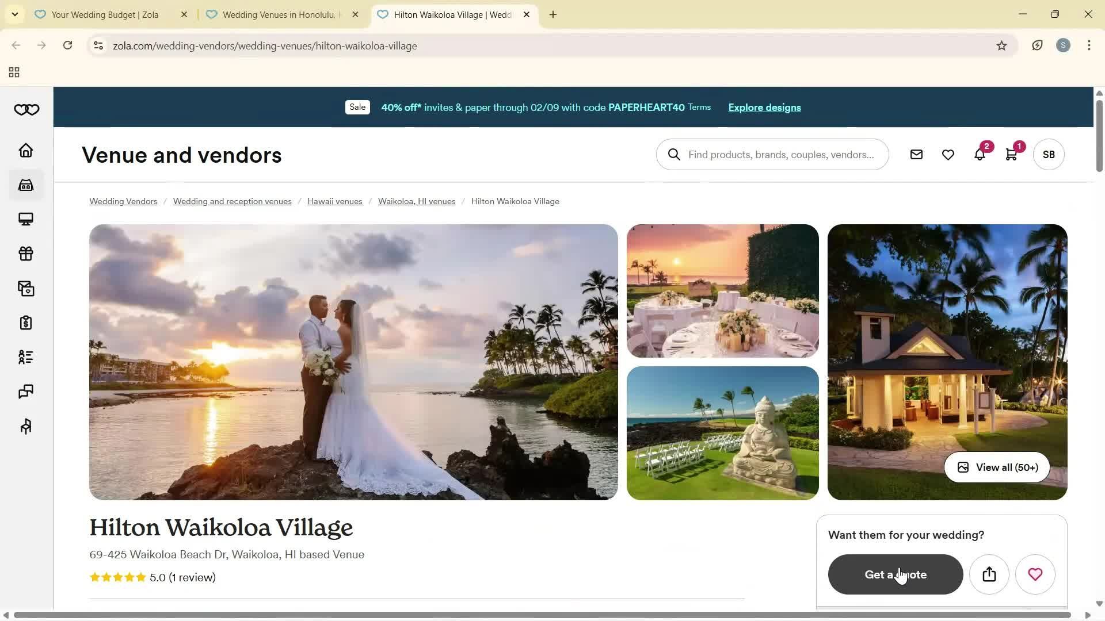Open the Guest list icon in sidebar
This screenshot has width=1105, height=621.
[25, 357]
